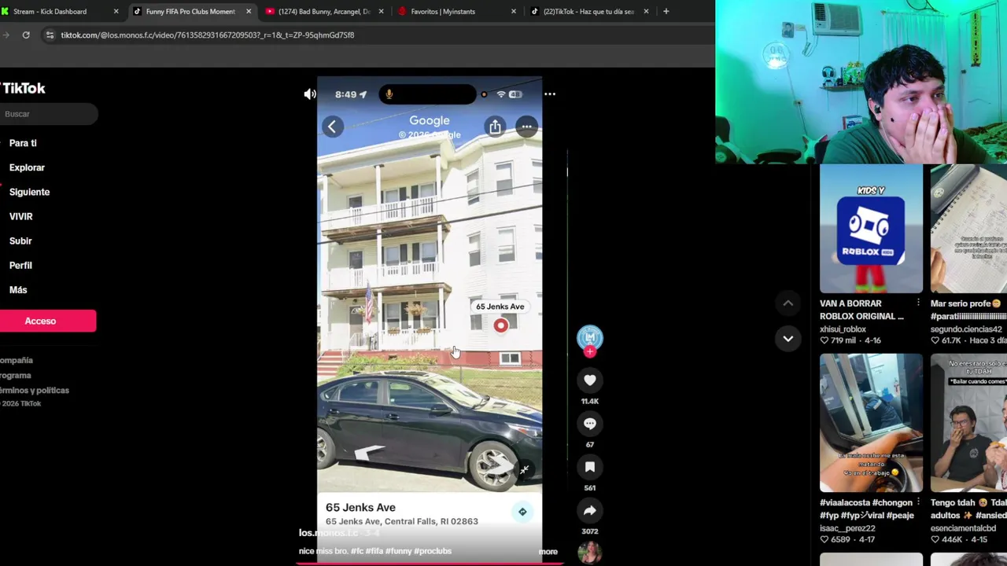Click the browser address bar URL

pos(208,35)
